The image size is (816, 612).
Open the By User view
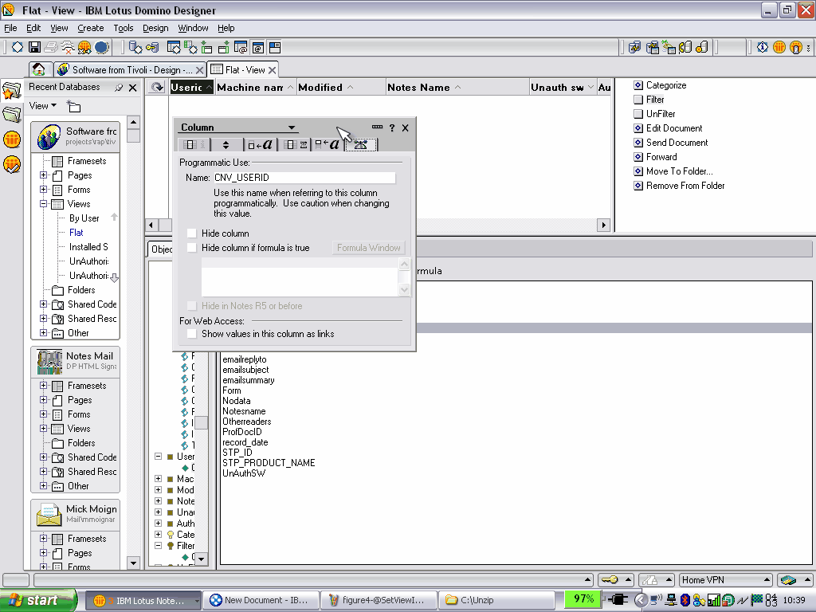click(x=84, y=218)
